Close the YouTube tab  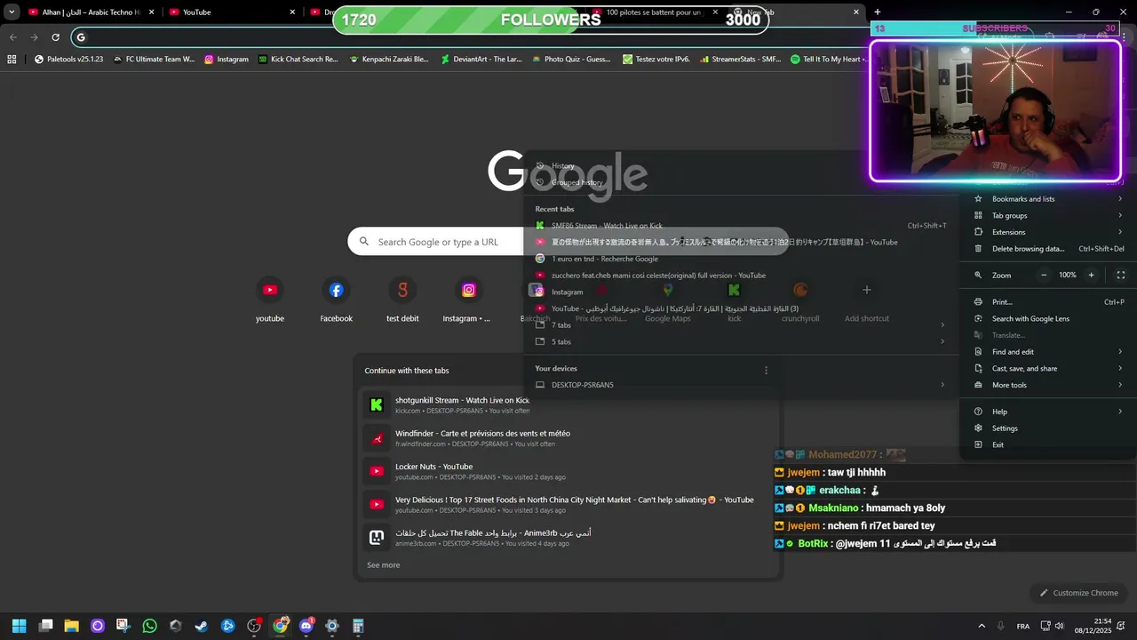(x=292, y=12)
